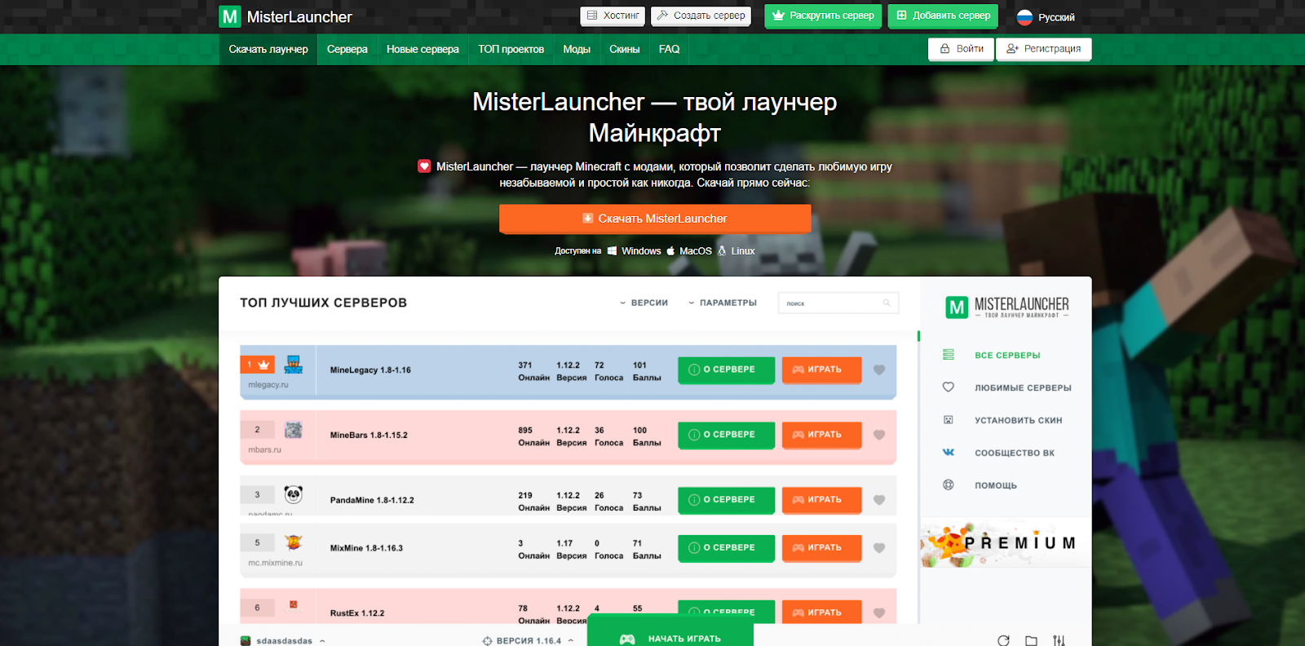Open УСТАНОВИТЬ СКИН in the sidebar
Viewport: 1305px width, 646px height.
[x=1018, y=421]
